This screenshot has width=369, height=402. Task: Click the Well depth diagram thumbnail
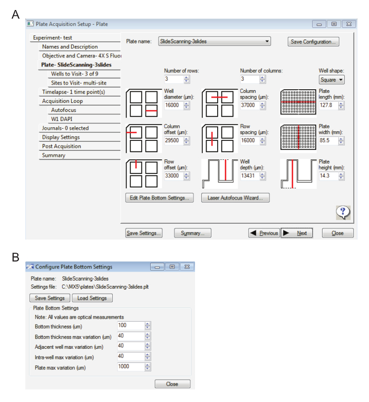tap(220, 174)
